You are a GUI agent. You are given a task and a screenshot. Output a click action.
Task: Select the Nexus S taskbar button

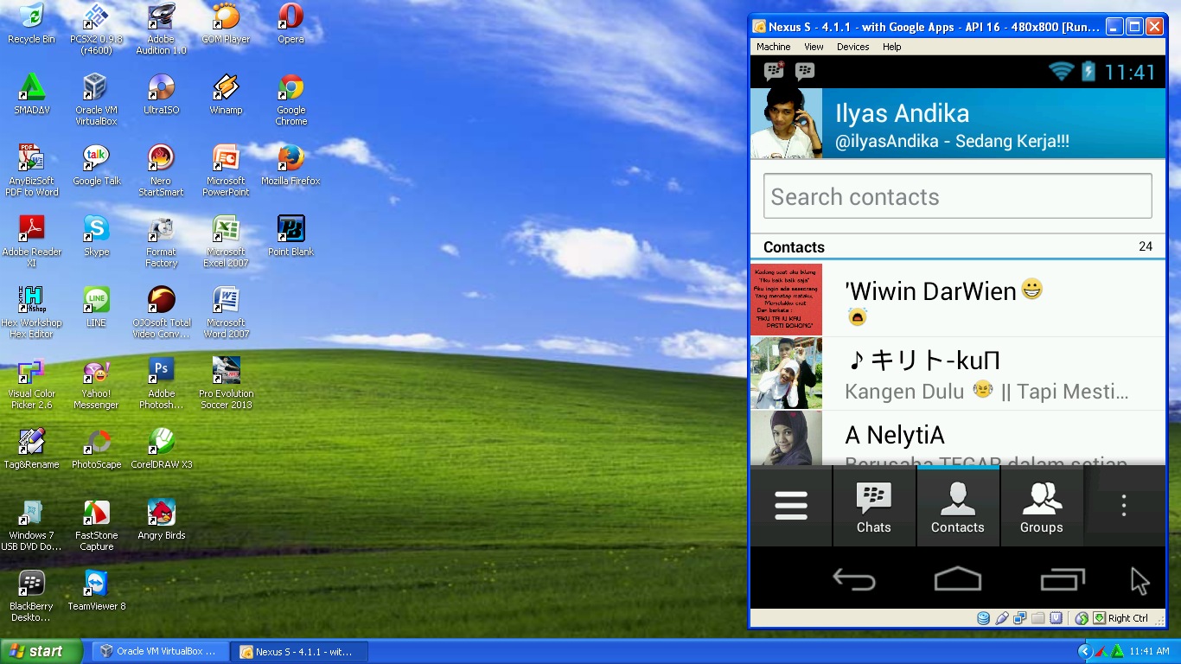(300, 651)
